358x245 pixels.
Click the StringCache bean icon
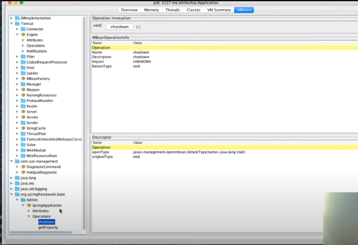pyautogui.click(x=23, y=128)
